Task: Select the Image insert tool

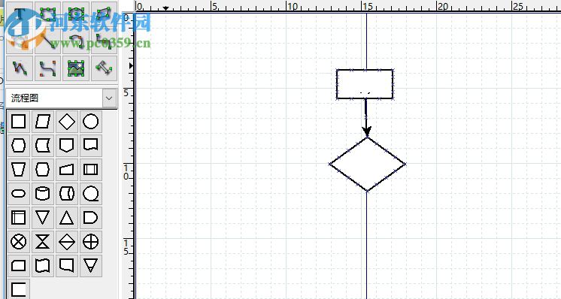Action: (x=76, y=68)
